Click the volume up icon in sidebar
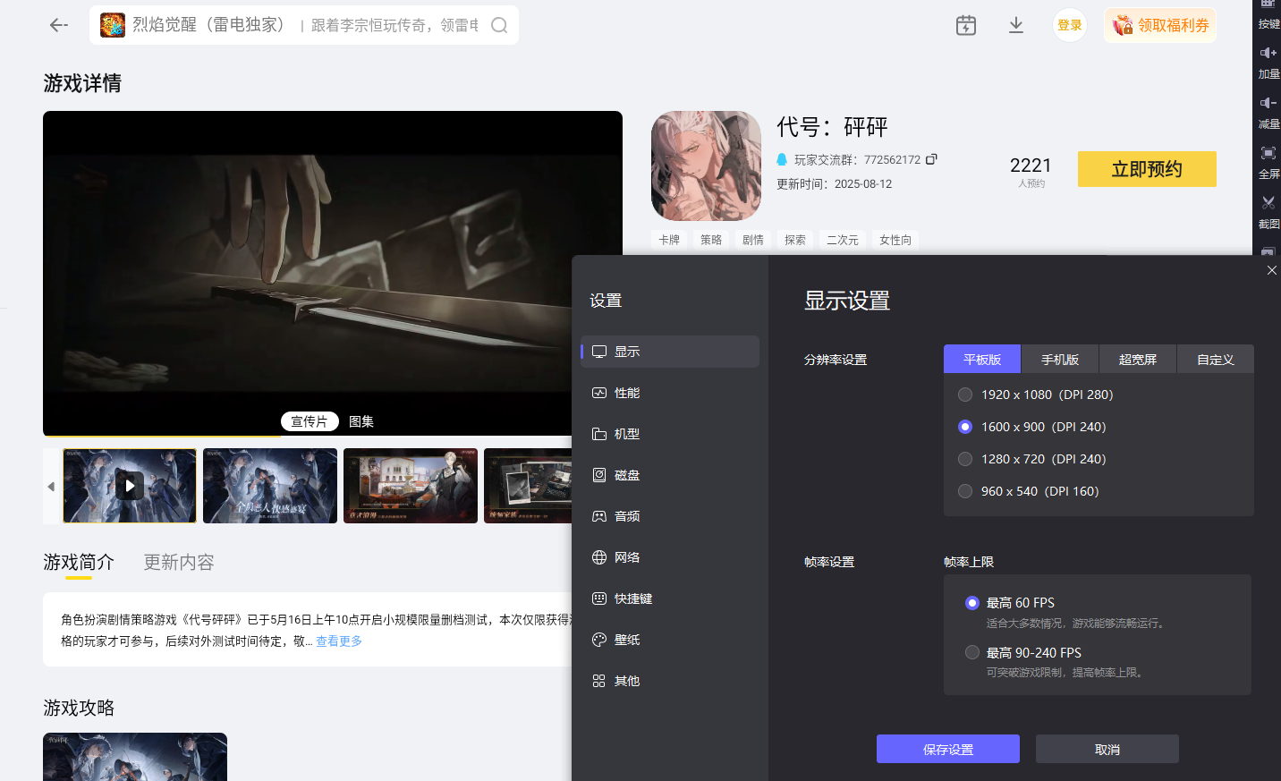Screen dimensions: 1281x781 pyautogui.click(x=1268, y=54)
